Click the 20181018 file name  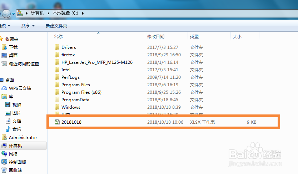tap(71, 122)
